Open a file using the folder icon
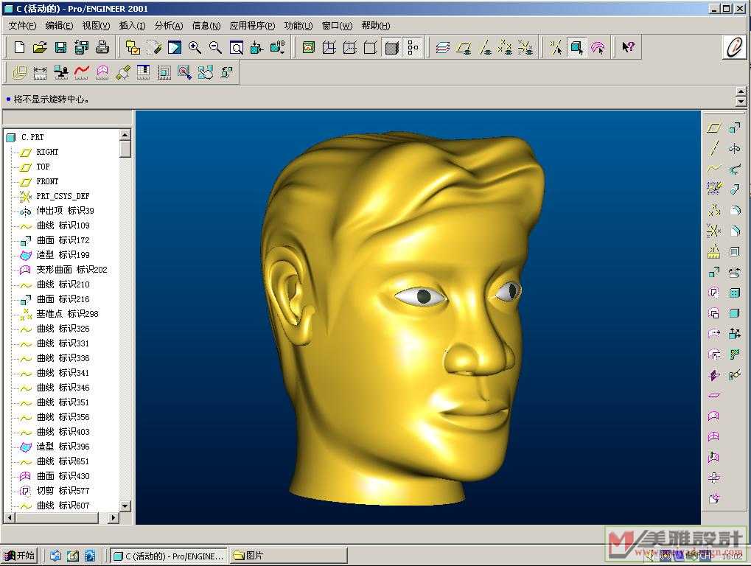 click(x=40, y=47)
